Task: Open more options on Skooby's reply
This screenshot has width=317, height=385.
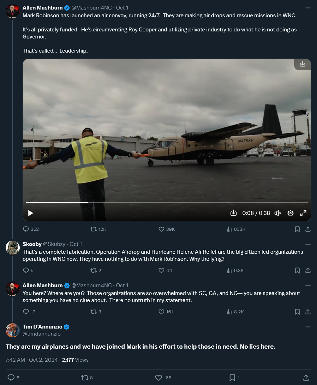Action: coord(308,244)
